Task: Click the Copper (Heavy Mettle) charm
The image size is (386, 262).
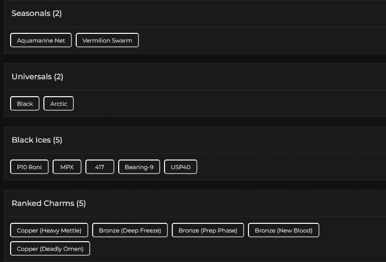Action: (49, 230)
